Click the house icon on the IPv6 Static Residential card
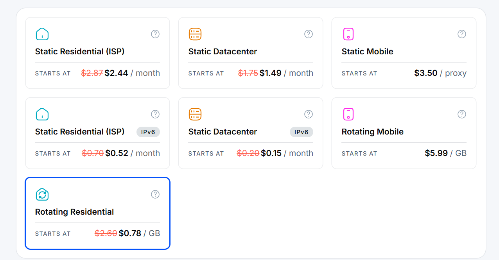This screenshot has width=499, height=260. pyautogui.click(x=42, y=114)
